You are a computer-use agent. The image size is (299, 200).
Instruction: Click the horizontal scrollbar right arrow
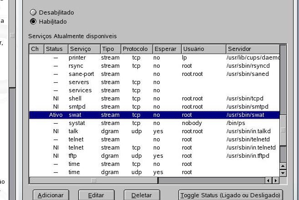click(276, 180)
